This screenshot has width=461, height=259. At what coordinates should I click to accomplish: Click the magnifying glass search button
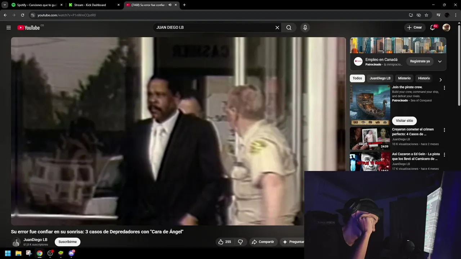[289, 28]
